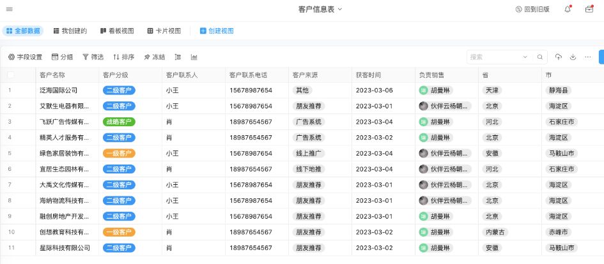Click the 获客时间 column header

pyautogui.click(x=383, y=75)
